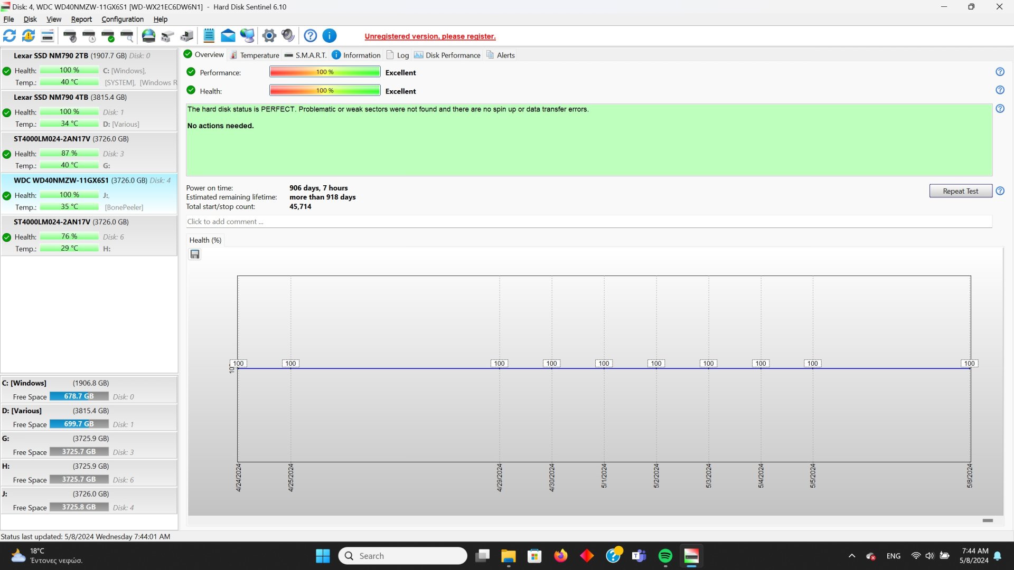Screen dimensions: 1014x570
Task: Show hidden system tray icons chevron
Action: (x=851, y=556)
